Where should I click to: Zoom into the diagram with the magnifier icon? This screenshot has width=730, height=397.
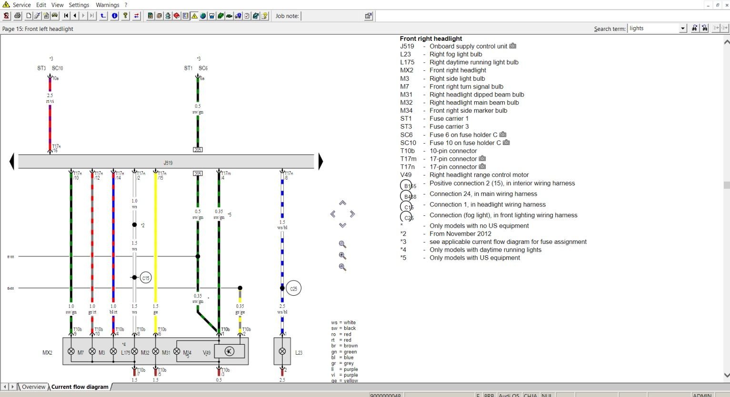[342, 255]
